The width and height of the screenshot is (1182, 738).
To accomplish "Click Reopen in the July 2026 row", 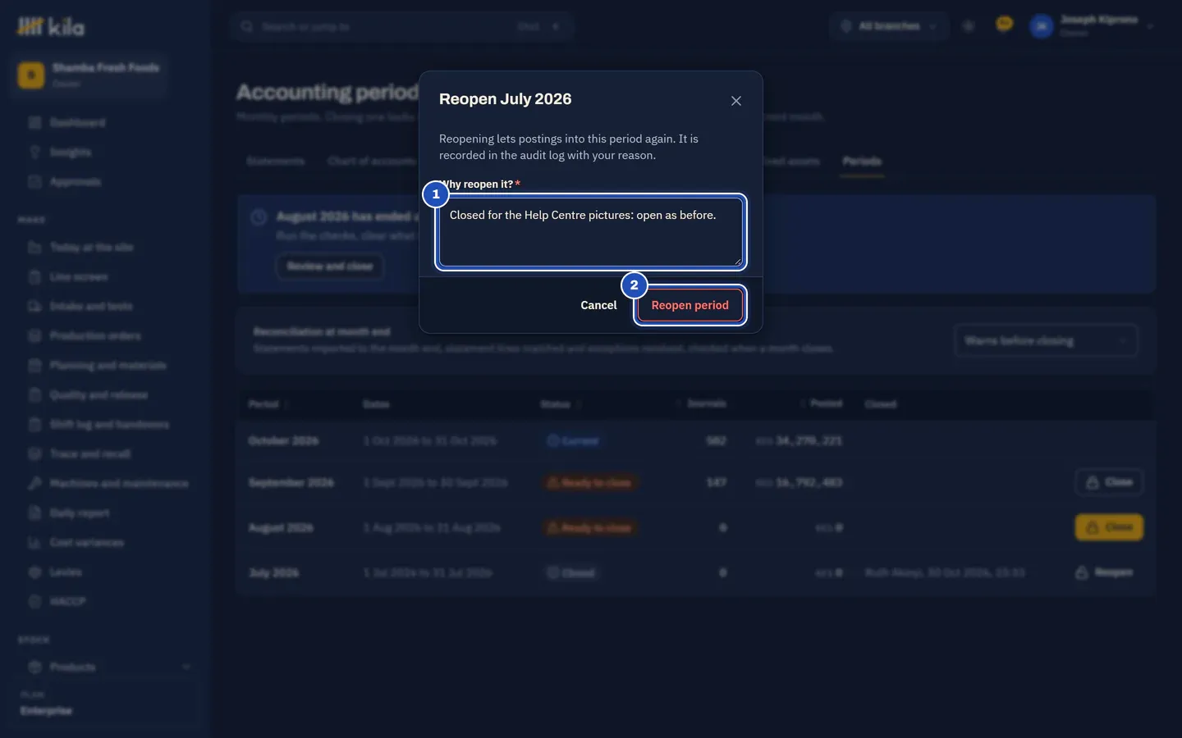I will click(1104, 572).
